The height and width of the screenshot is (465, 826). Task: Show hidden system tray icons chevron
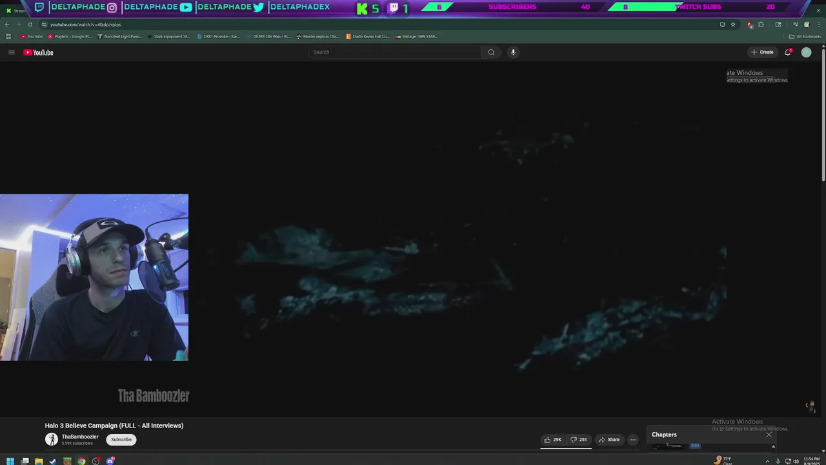pyautogui.click(x=767, y=461)
